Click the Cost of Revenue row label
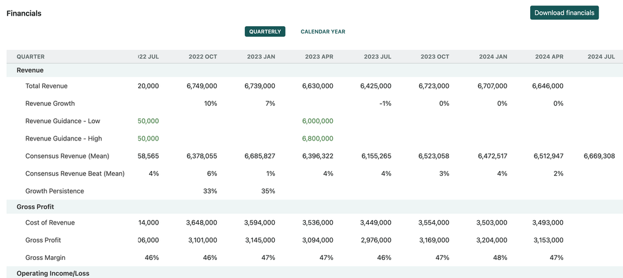The image size is (623, 278). pos(50,223)
